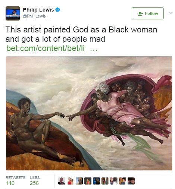Screen dimensions: 175x189
Task: Follow Philip Lewis
Action: (148, 13)
